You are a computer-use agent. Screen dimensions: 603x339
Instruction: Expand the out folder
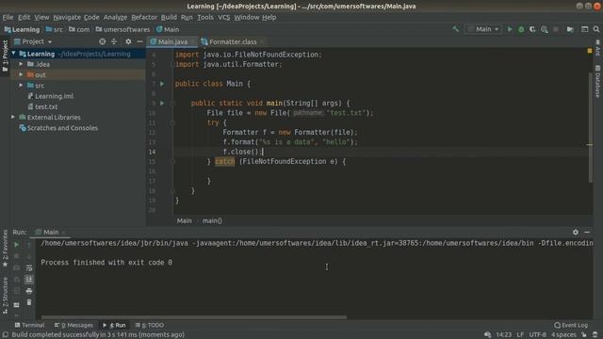[21, 74]
